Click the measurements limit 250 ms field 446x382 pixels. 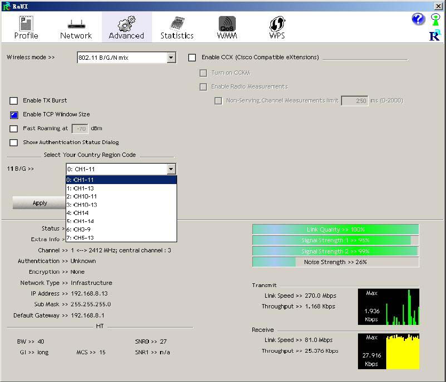click(355, 101)
